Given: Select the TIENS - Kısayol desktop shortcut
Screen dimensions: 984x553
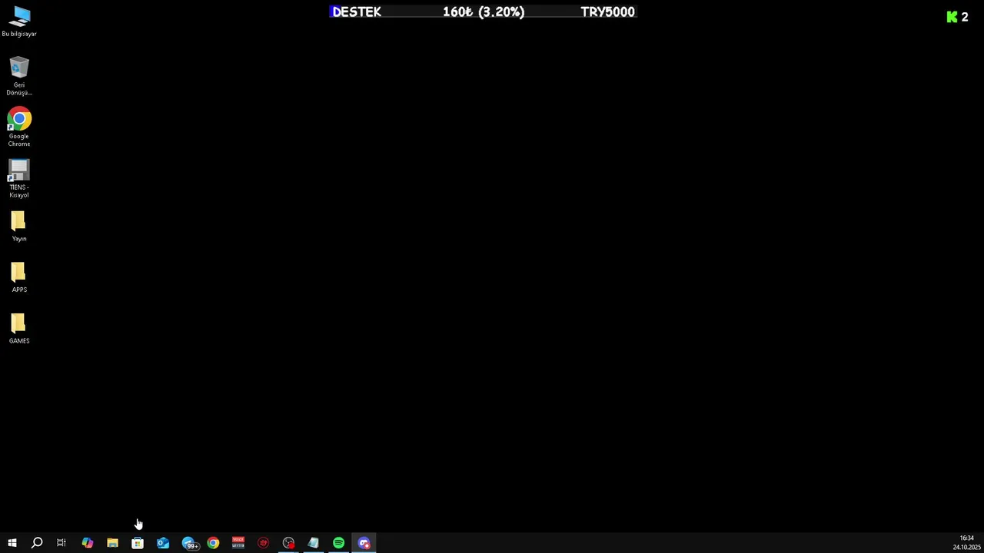Looking at the screenshot, I should click(x=19, y=178).
